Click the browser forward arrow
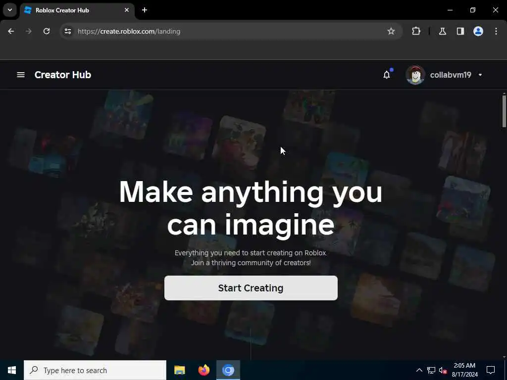This screenshot has height=380, width=507. (x=28, y=31)
